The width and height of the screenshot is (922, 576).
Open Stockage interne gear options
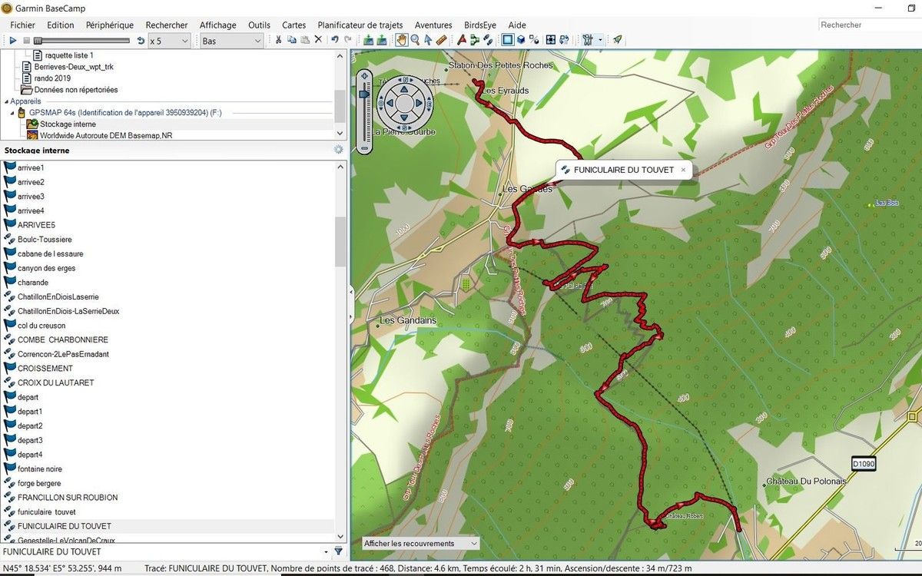click(x=338, y=150)
